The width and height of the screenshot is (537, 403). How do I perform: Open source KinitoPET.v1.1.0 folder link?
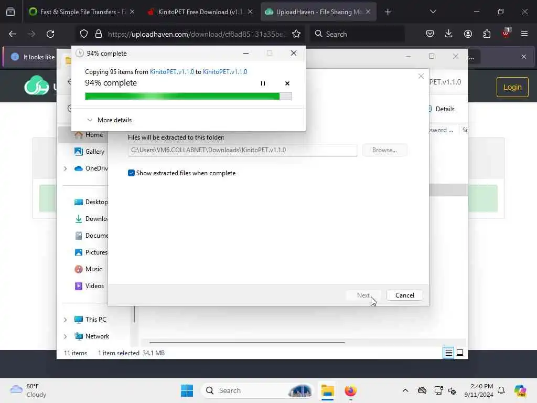coord(172,71)
